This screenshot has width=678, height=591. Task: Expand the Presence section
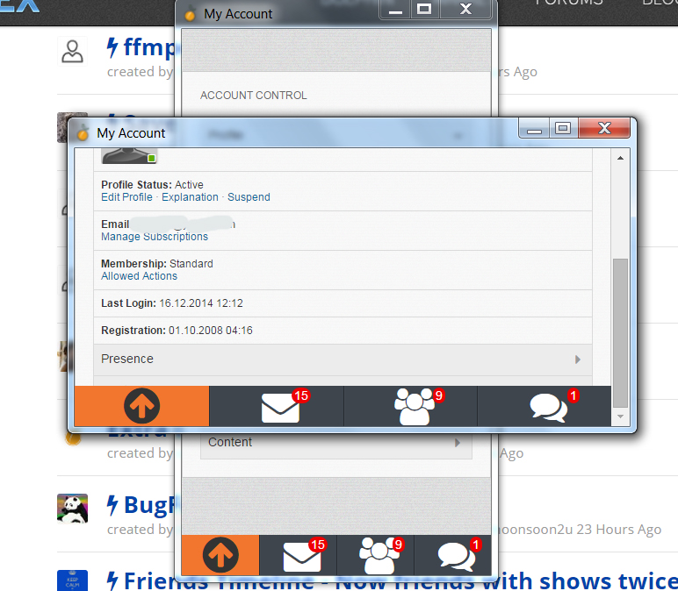343,360
